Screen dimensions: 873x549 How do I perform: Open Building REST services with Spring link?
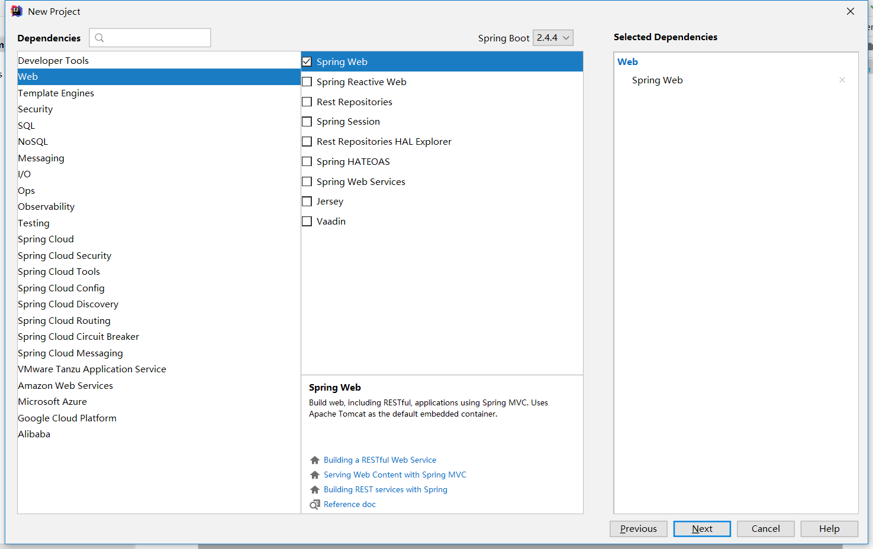click(385, 489)
